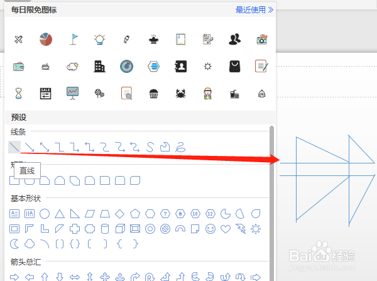Select the isosceles triangle basic shape
377x281 pixels.
(60, 214)
